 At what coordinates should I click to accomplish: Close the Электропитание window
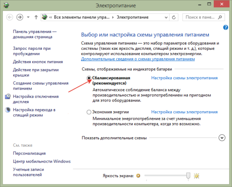tap(222, 4)
